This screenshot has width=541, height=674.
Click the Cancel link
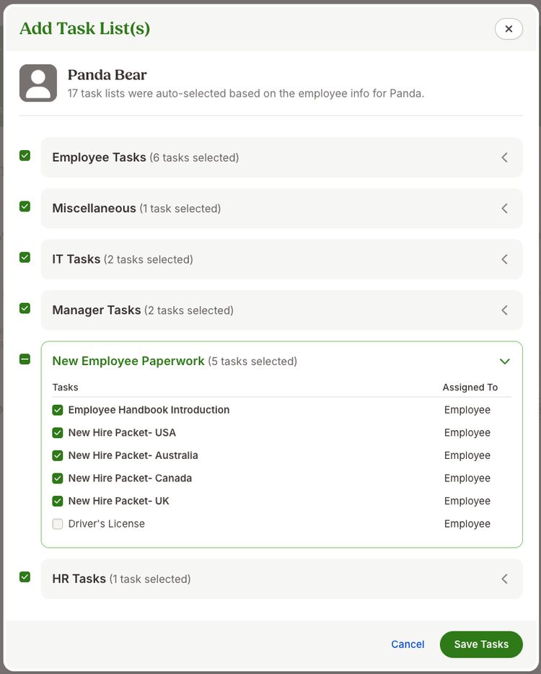(x=408, y=644)
